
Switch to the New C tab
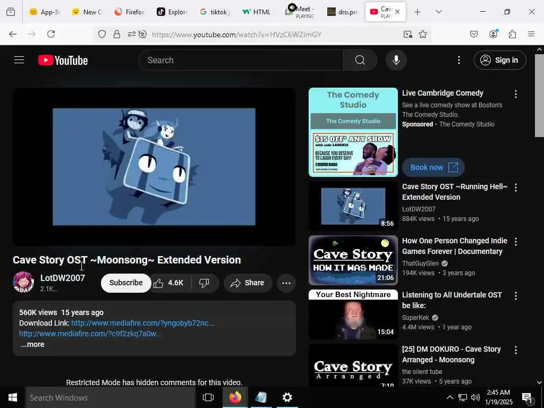(87, 12)
